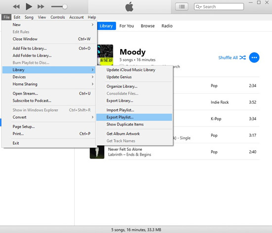Click the Never Felt So Alone song title

pos(125,149)
